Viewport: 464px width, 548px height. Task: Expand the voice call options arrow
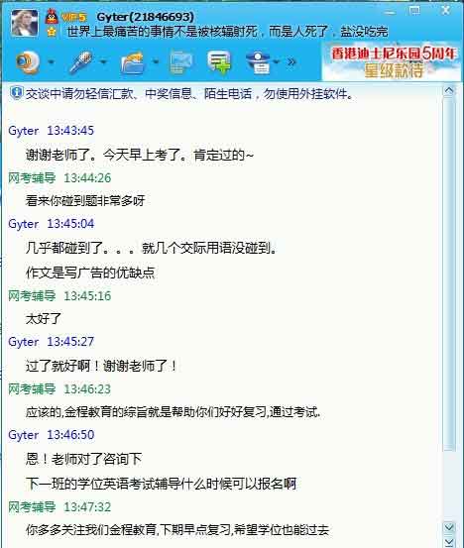(103, 62)
